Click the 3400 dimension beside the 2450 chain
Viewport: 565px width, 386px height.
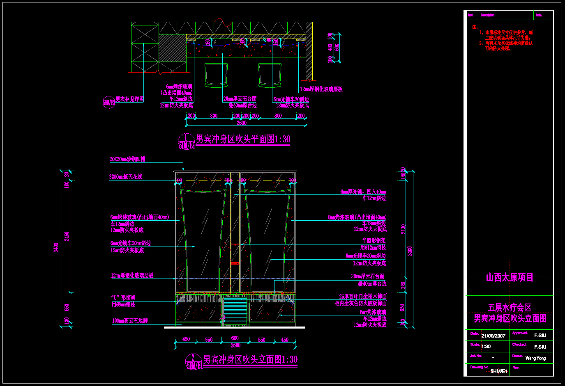click(56, 248)
